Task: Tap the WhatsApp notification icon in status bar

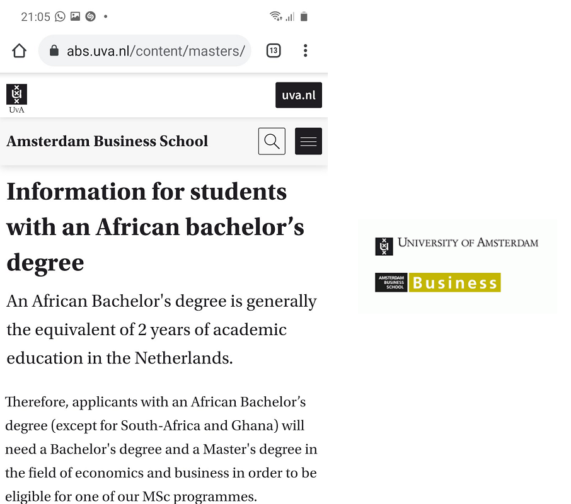Action: click(x=61, y=17)
